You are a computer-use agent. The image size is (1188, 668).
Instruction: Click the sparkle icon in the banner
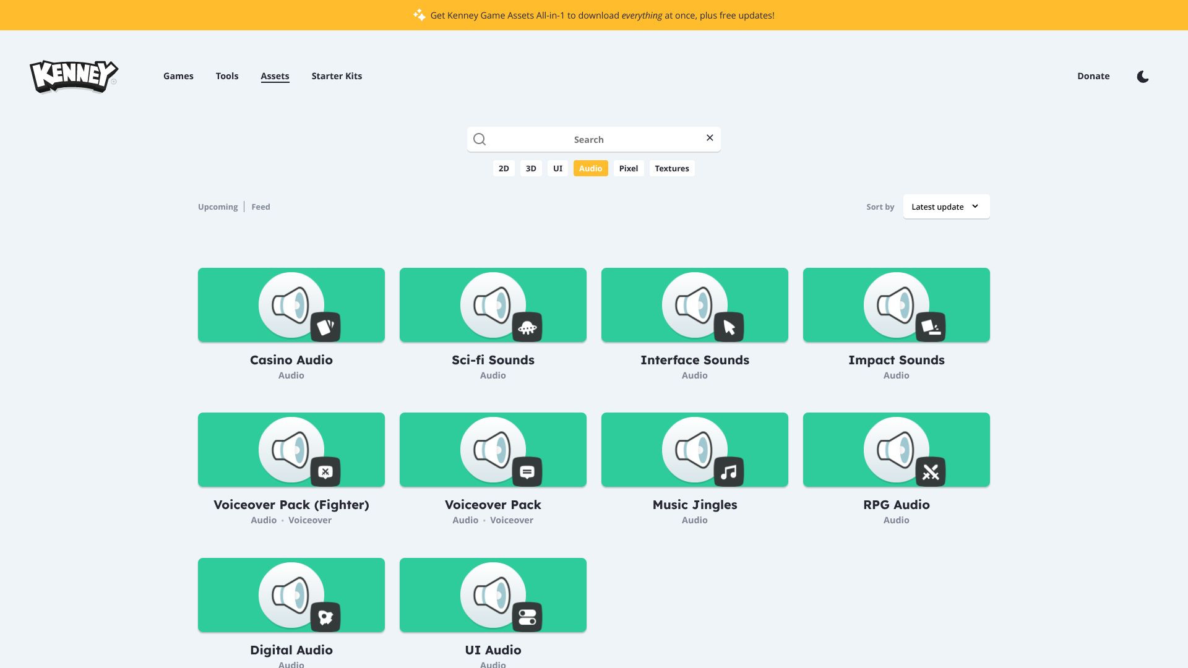point(419,15)
